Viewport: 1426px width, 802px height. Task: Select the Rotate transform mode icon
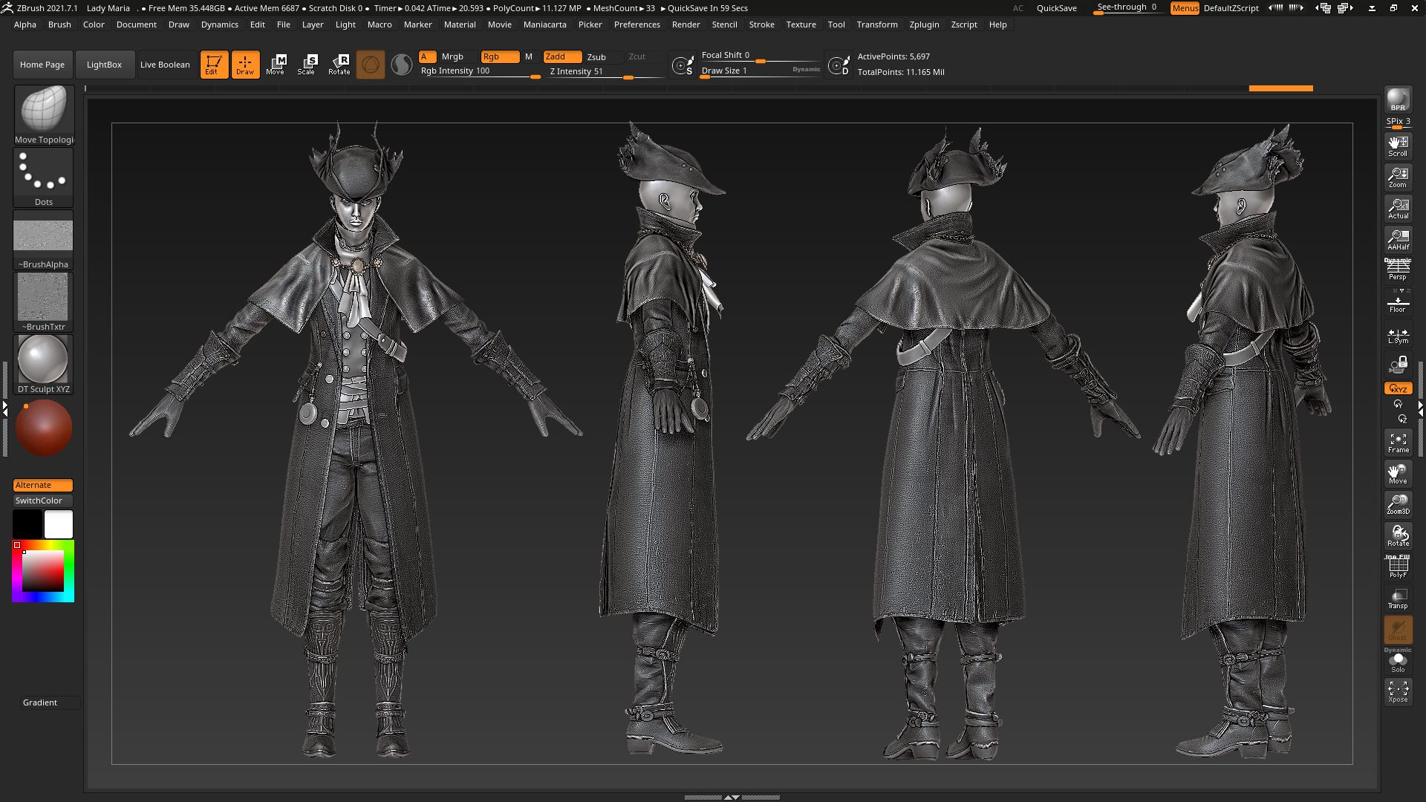[x=339, y=65]
